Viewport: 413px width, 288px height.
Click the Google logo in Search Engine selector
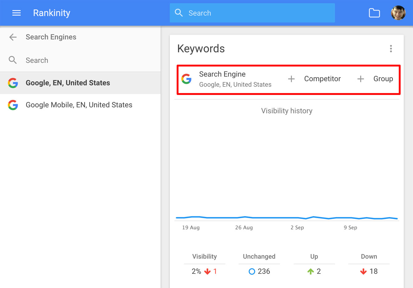click(186, 79)
